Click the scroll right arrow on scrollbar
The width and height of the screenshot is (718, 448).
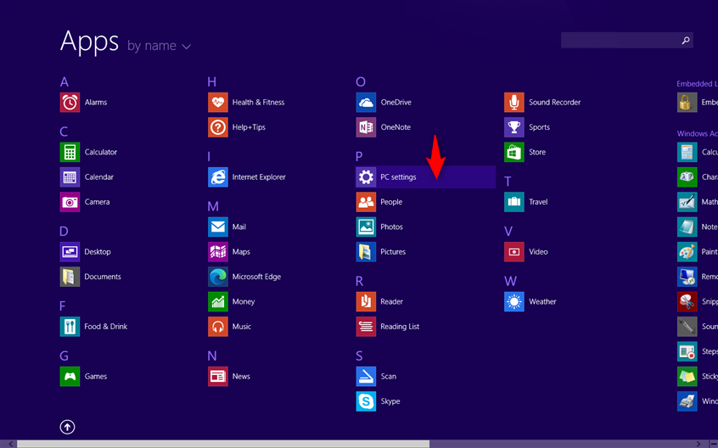[698, 444]
